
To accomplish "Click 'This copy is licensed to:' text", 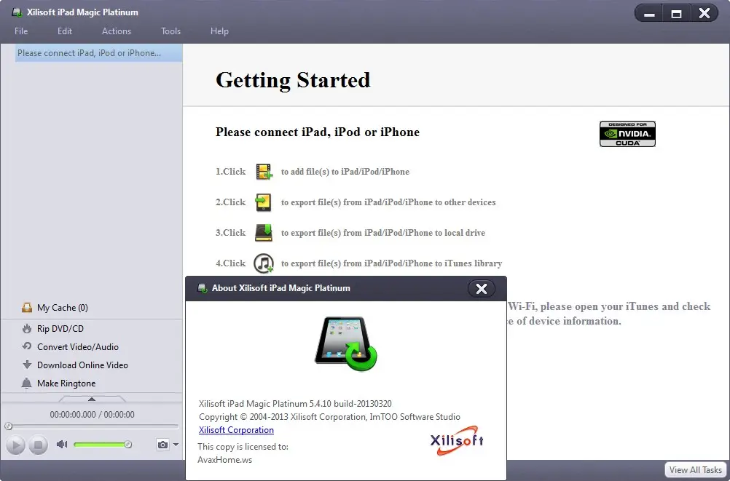I will (243, 447).
